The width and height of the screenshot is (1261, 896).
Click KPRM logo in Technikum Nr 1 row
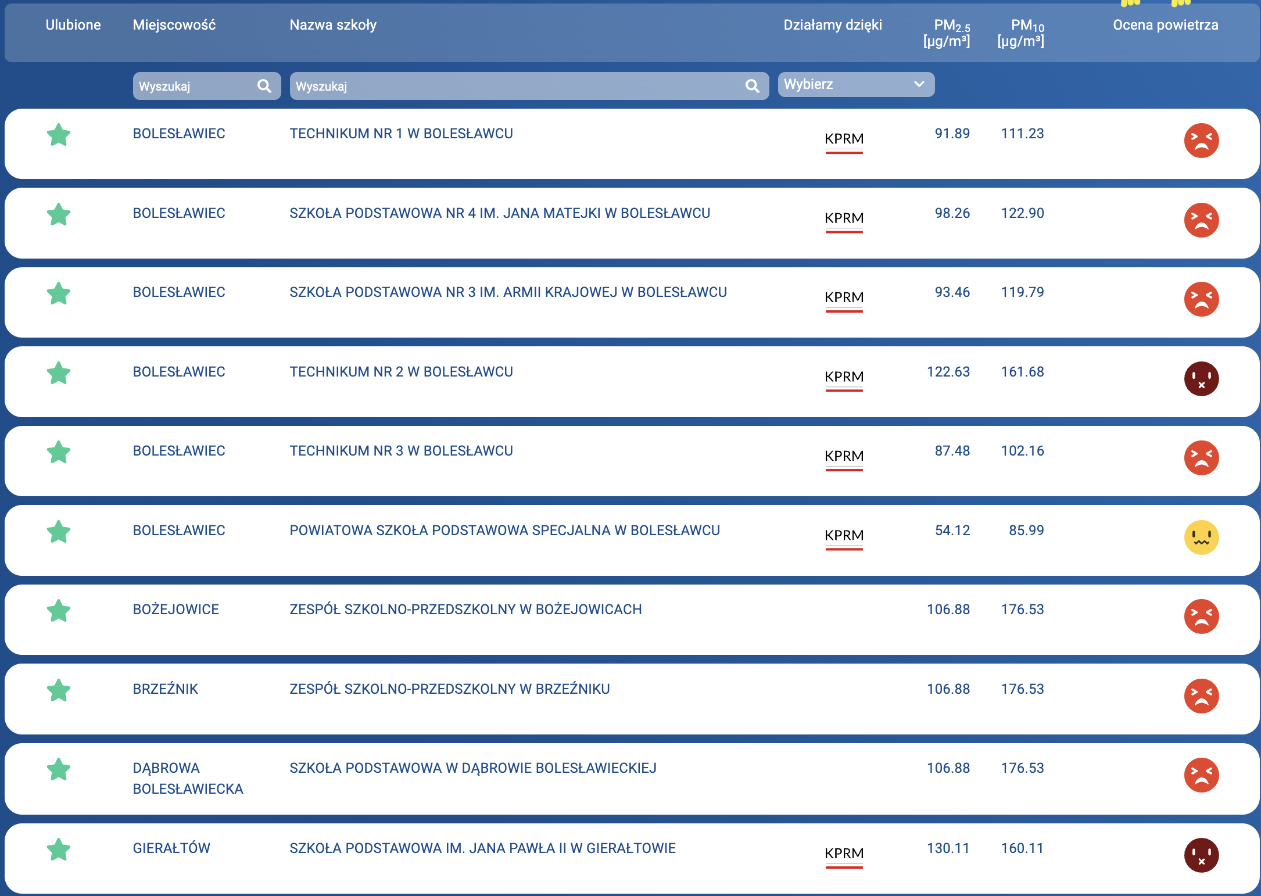844,142
